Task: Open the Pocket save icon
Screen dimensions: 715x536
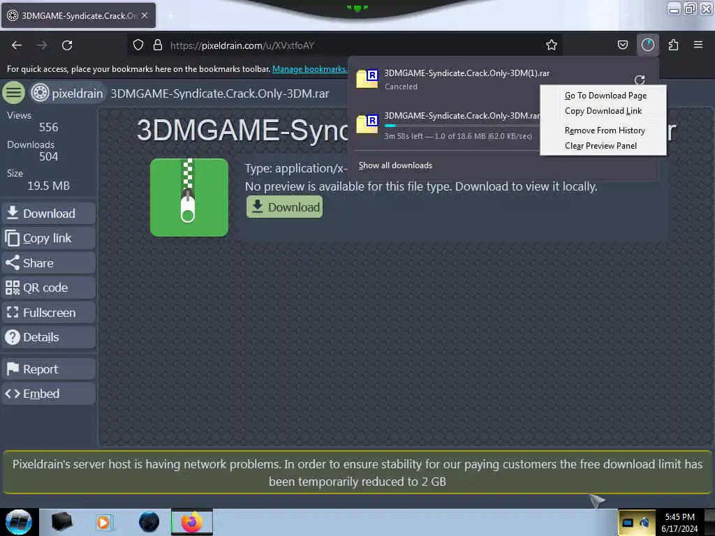Action: coord(622,45)
